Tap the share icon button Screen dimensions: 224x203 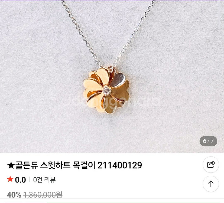point(211,165)
